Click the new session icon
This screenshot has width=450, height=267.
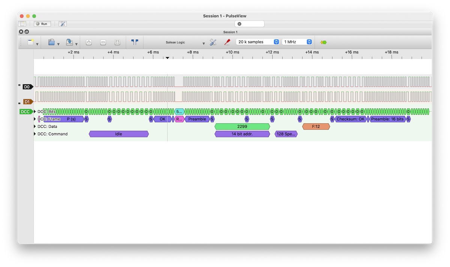[30, 42]
